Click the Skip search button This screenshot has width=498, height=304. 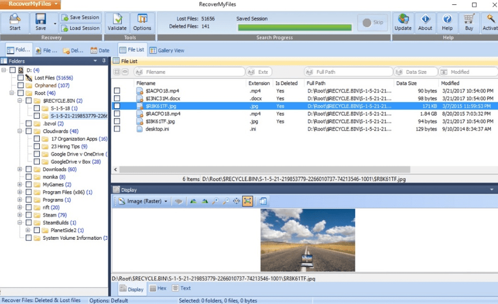click(373, 22)
